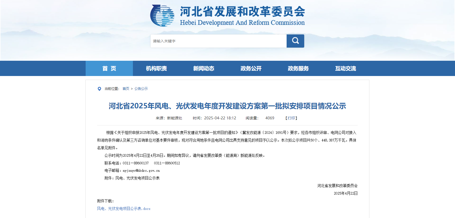The image size is (455, 218).
Task: Click the 新能源处 source label
Action: tap(174, 118)
